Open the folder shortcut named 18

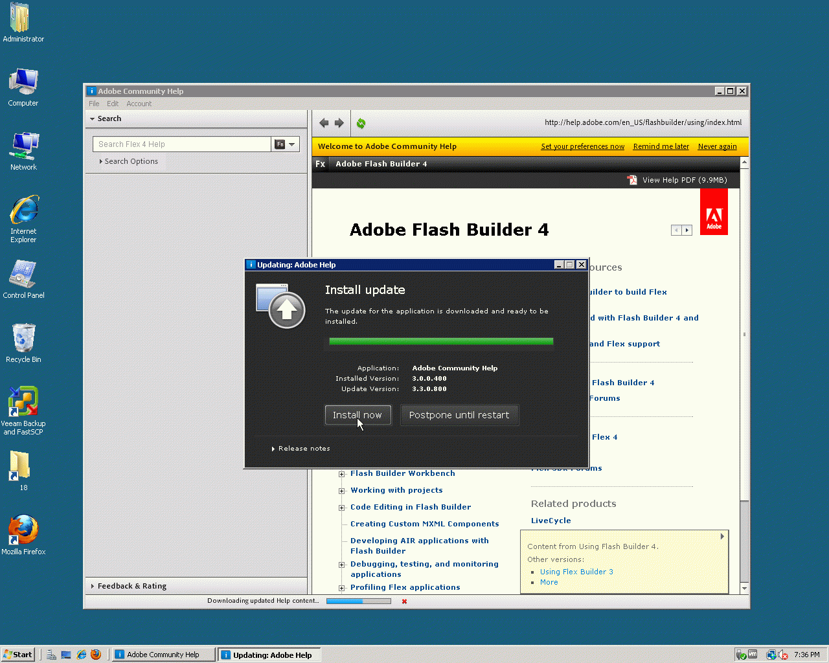pyautogui.click(x=20, y=471)
